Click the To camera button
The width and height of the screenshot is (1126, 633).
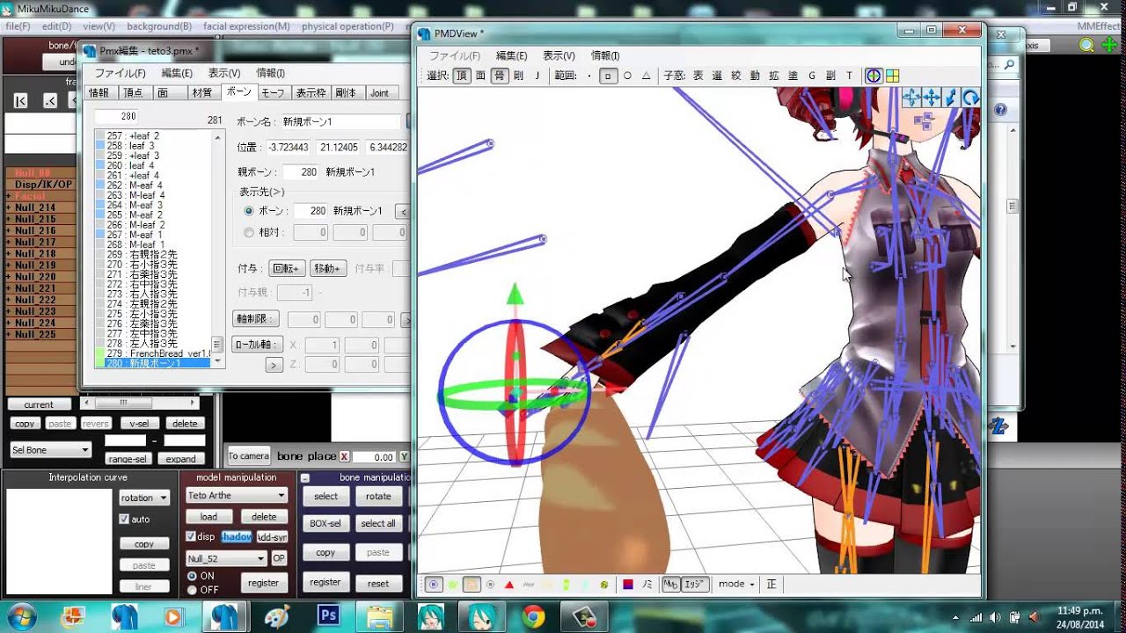248,455
